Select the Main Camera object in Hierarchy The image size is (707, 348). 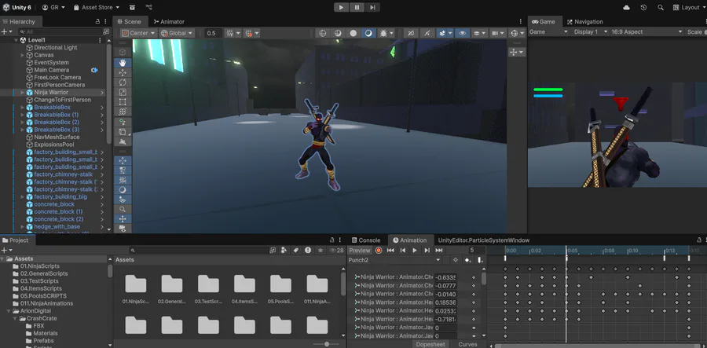[x=51, y=70]
